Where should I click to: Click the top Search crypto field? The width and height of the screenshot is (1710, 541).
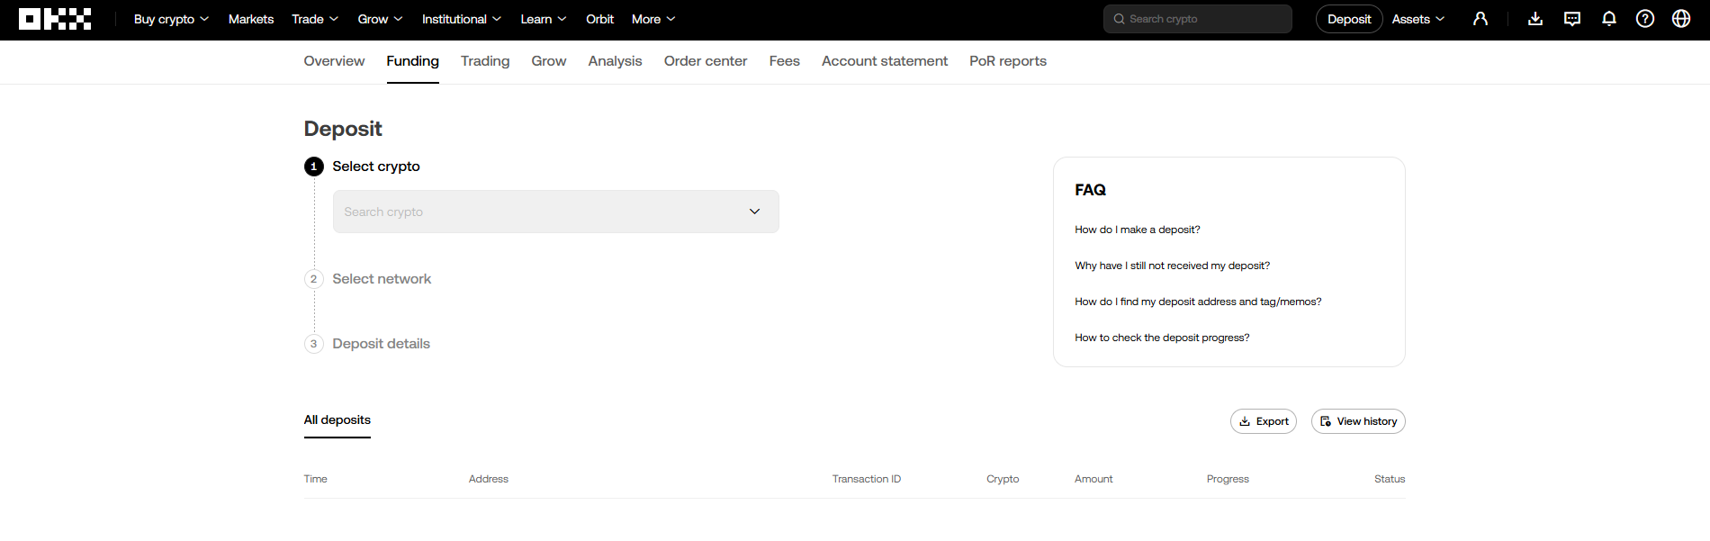pyautogui.click(x=1198, y=19)
